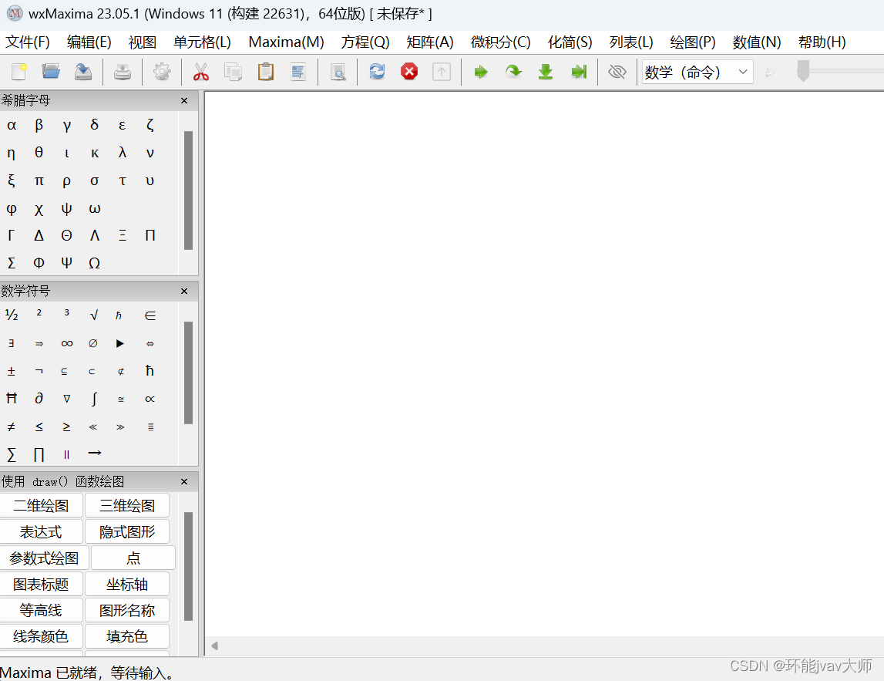Open the 单元格(L) menu
884x681 pixels.
click(x=202, y=42)
